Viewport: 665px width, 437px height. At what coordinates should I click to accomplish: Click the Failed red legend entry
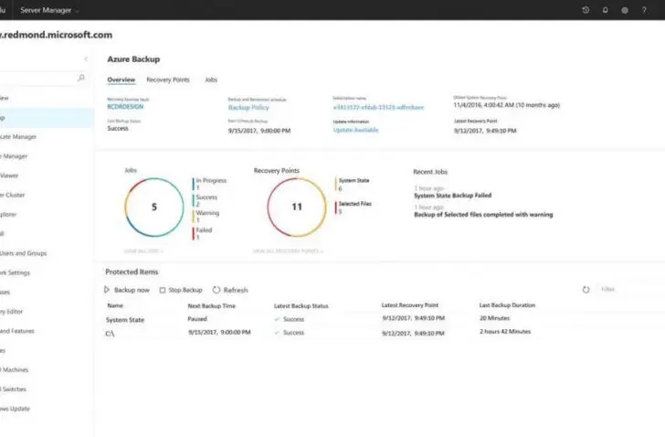click(x=202, y=233)
